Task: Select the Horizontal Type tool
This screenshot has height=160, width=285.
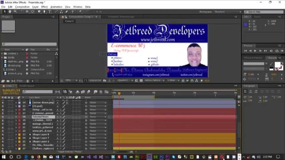Action: click(x=50, y=12)
